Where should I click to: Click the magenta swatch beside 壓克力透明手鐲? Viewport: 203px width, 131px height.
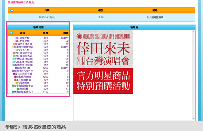tap(14, 73)
